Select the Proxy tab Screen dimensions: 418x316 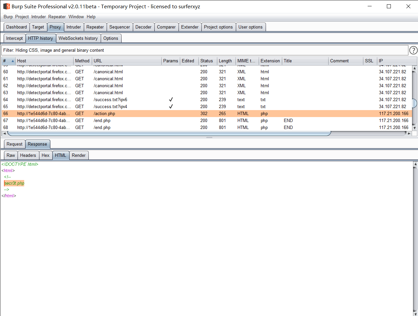tap(55, 27)
